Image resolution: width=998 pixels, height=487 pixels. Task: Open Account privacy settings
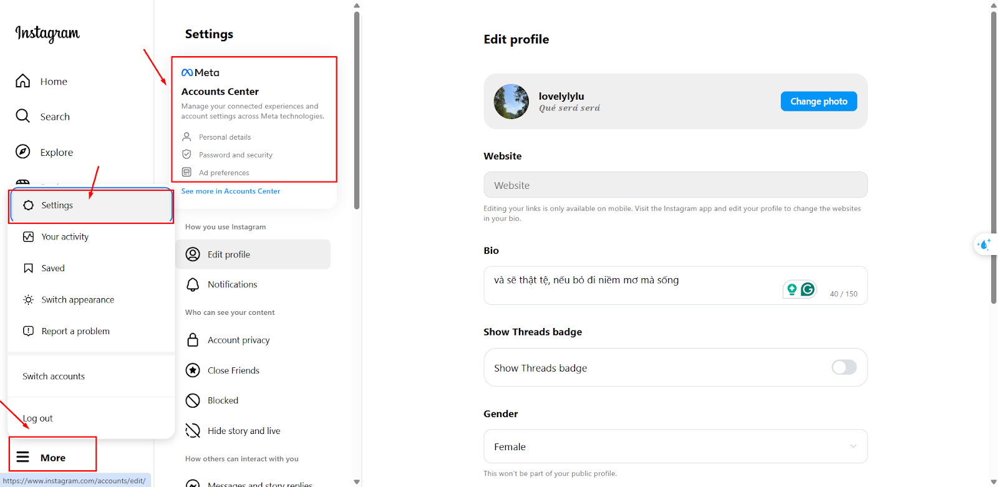253,340
